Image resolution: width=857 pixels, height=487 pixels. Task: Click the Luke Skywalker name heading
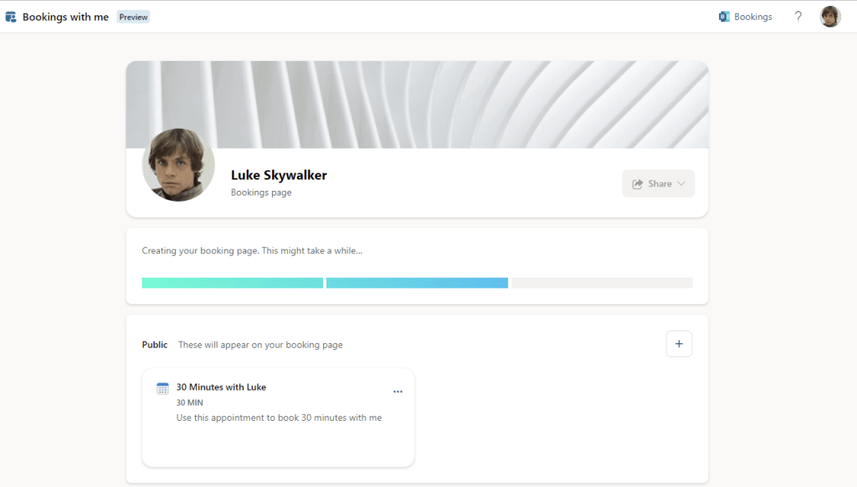[x=279, y=175]
